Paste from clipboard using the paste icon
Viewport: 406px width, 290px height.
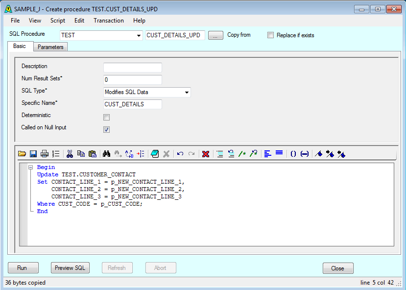click(93, 154)
